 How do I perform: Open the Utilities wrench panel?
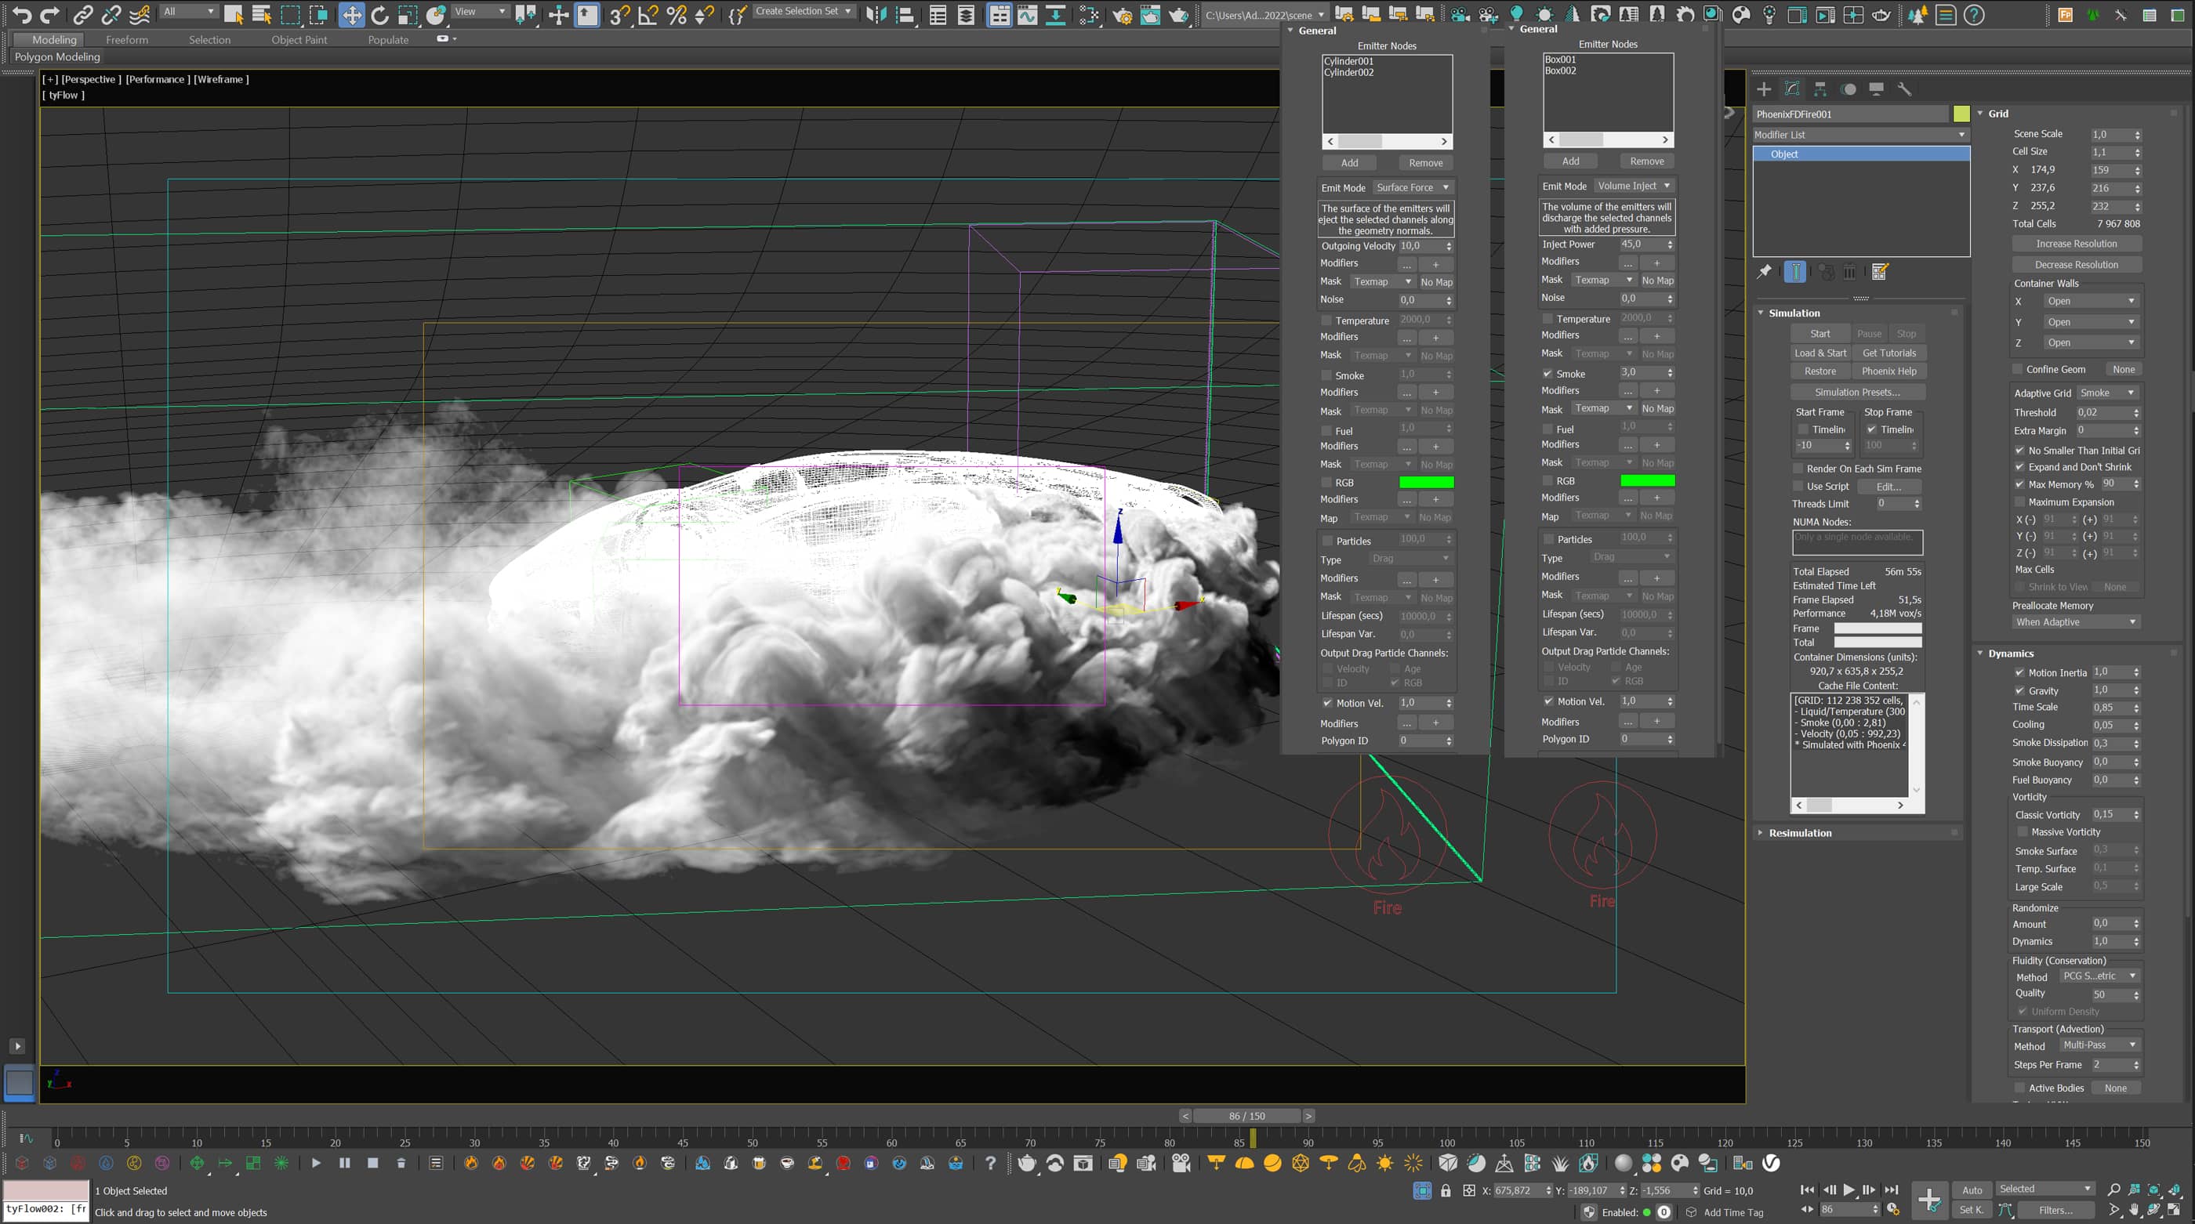(x=1904, y=89)
